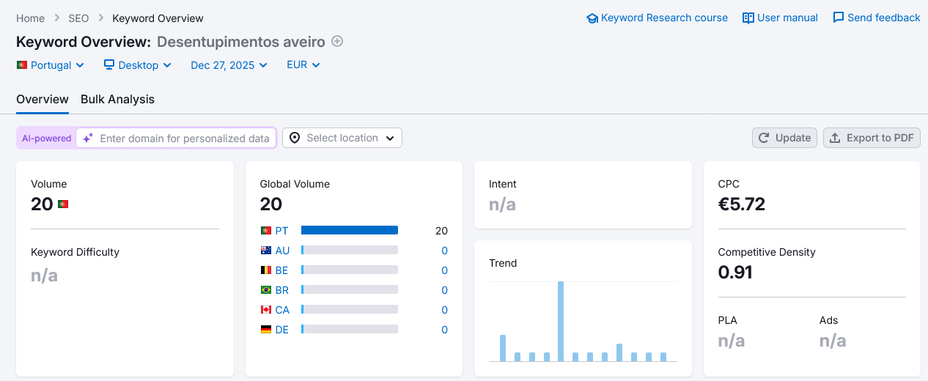Click the plus icon beside keyword title

coord(337,42)
